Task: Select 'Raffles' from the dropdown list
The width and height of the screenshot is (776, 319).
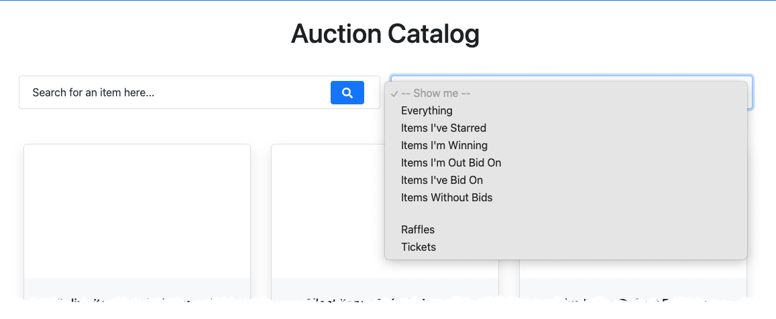Action: pyautogui.click(x=417, y=229)
